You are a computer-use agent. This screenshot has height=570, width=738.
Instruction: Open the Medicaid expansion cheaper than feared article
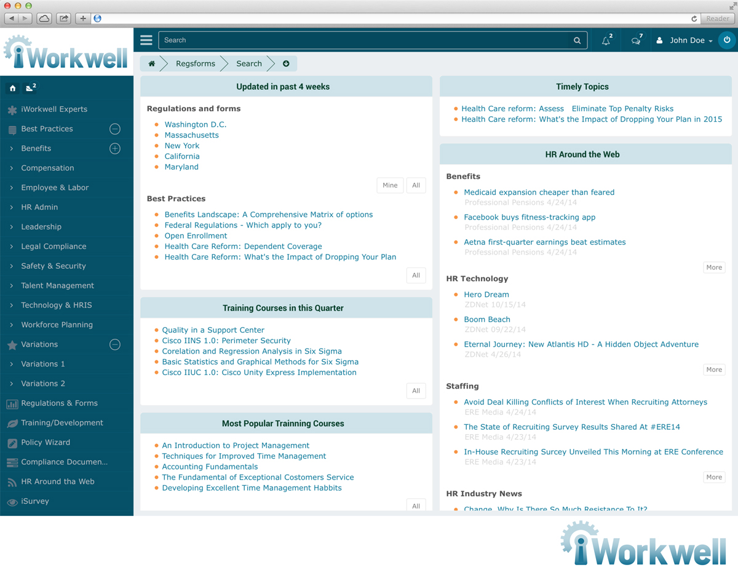(539, 192)
